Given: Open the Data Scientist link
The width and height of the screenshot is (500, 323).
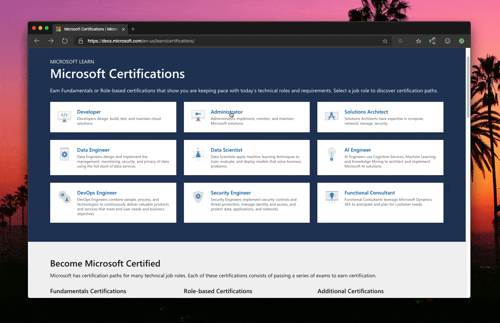Looking at the screenshot, I should coord(226,150).
